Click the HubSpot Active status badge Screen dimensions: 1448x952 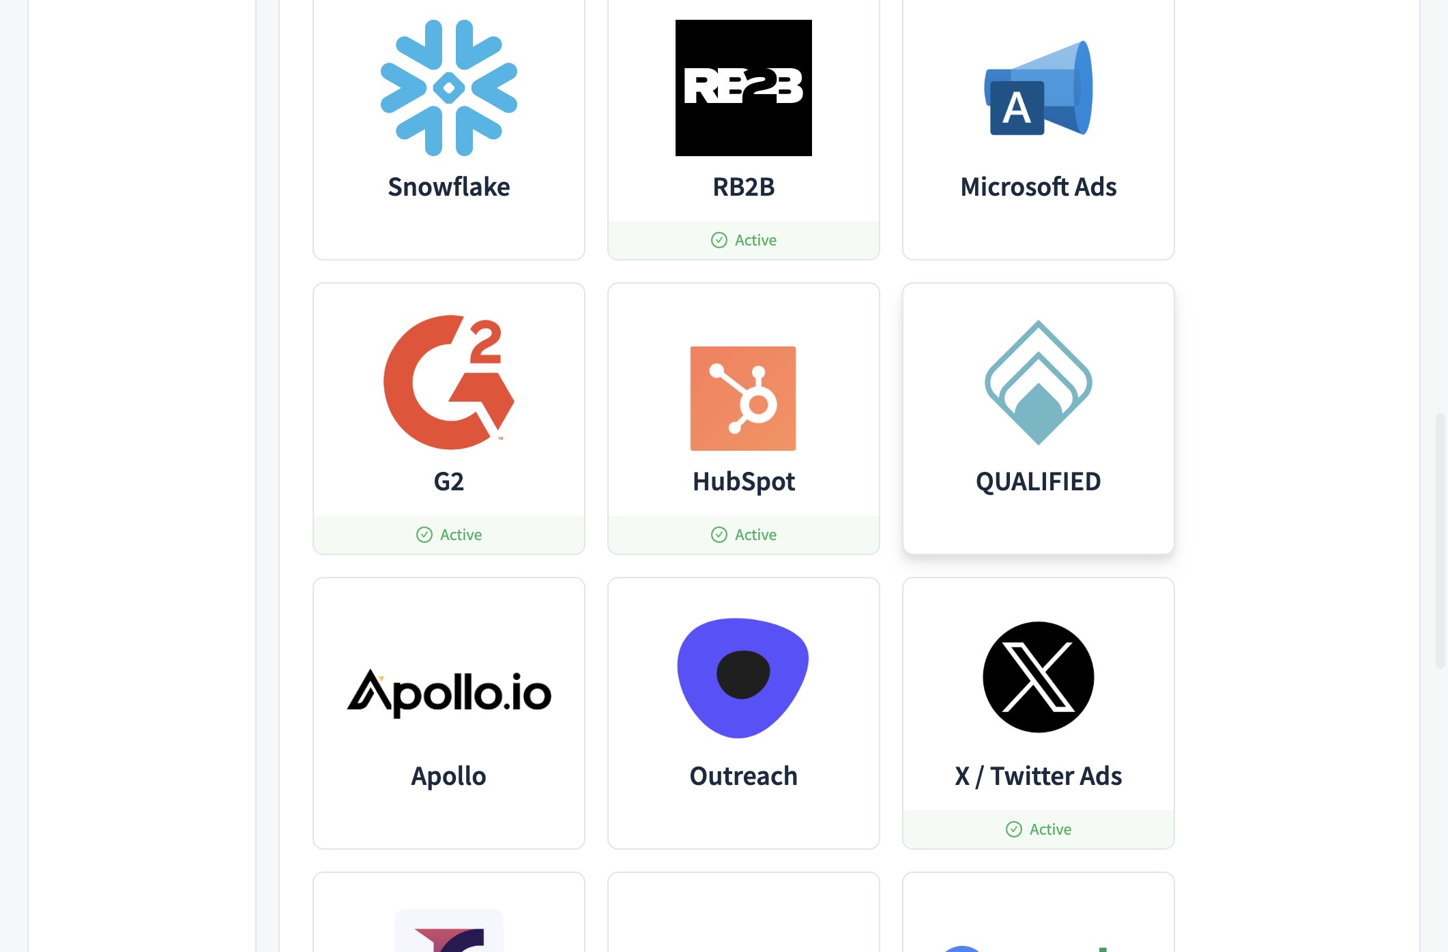[x=743, y=535]
